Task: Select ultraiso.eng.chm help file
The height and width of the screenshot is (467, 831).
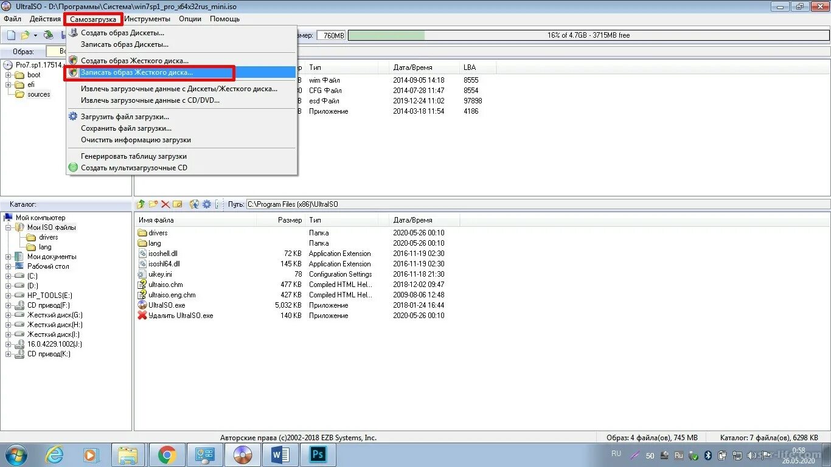Action: click(x=172, y=295)
